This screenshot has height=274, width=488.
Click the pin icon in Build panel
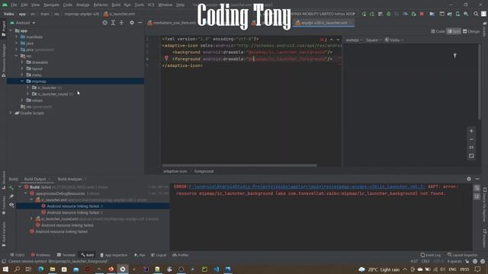point(11,196)
